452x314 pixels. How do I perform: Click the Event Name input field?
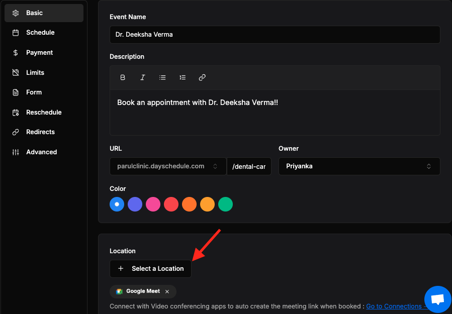275,35
